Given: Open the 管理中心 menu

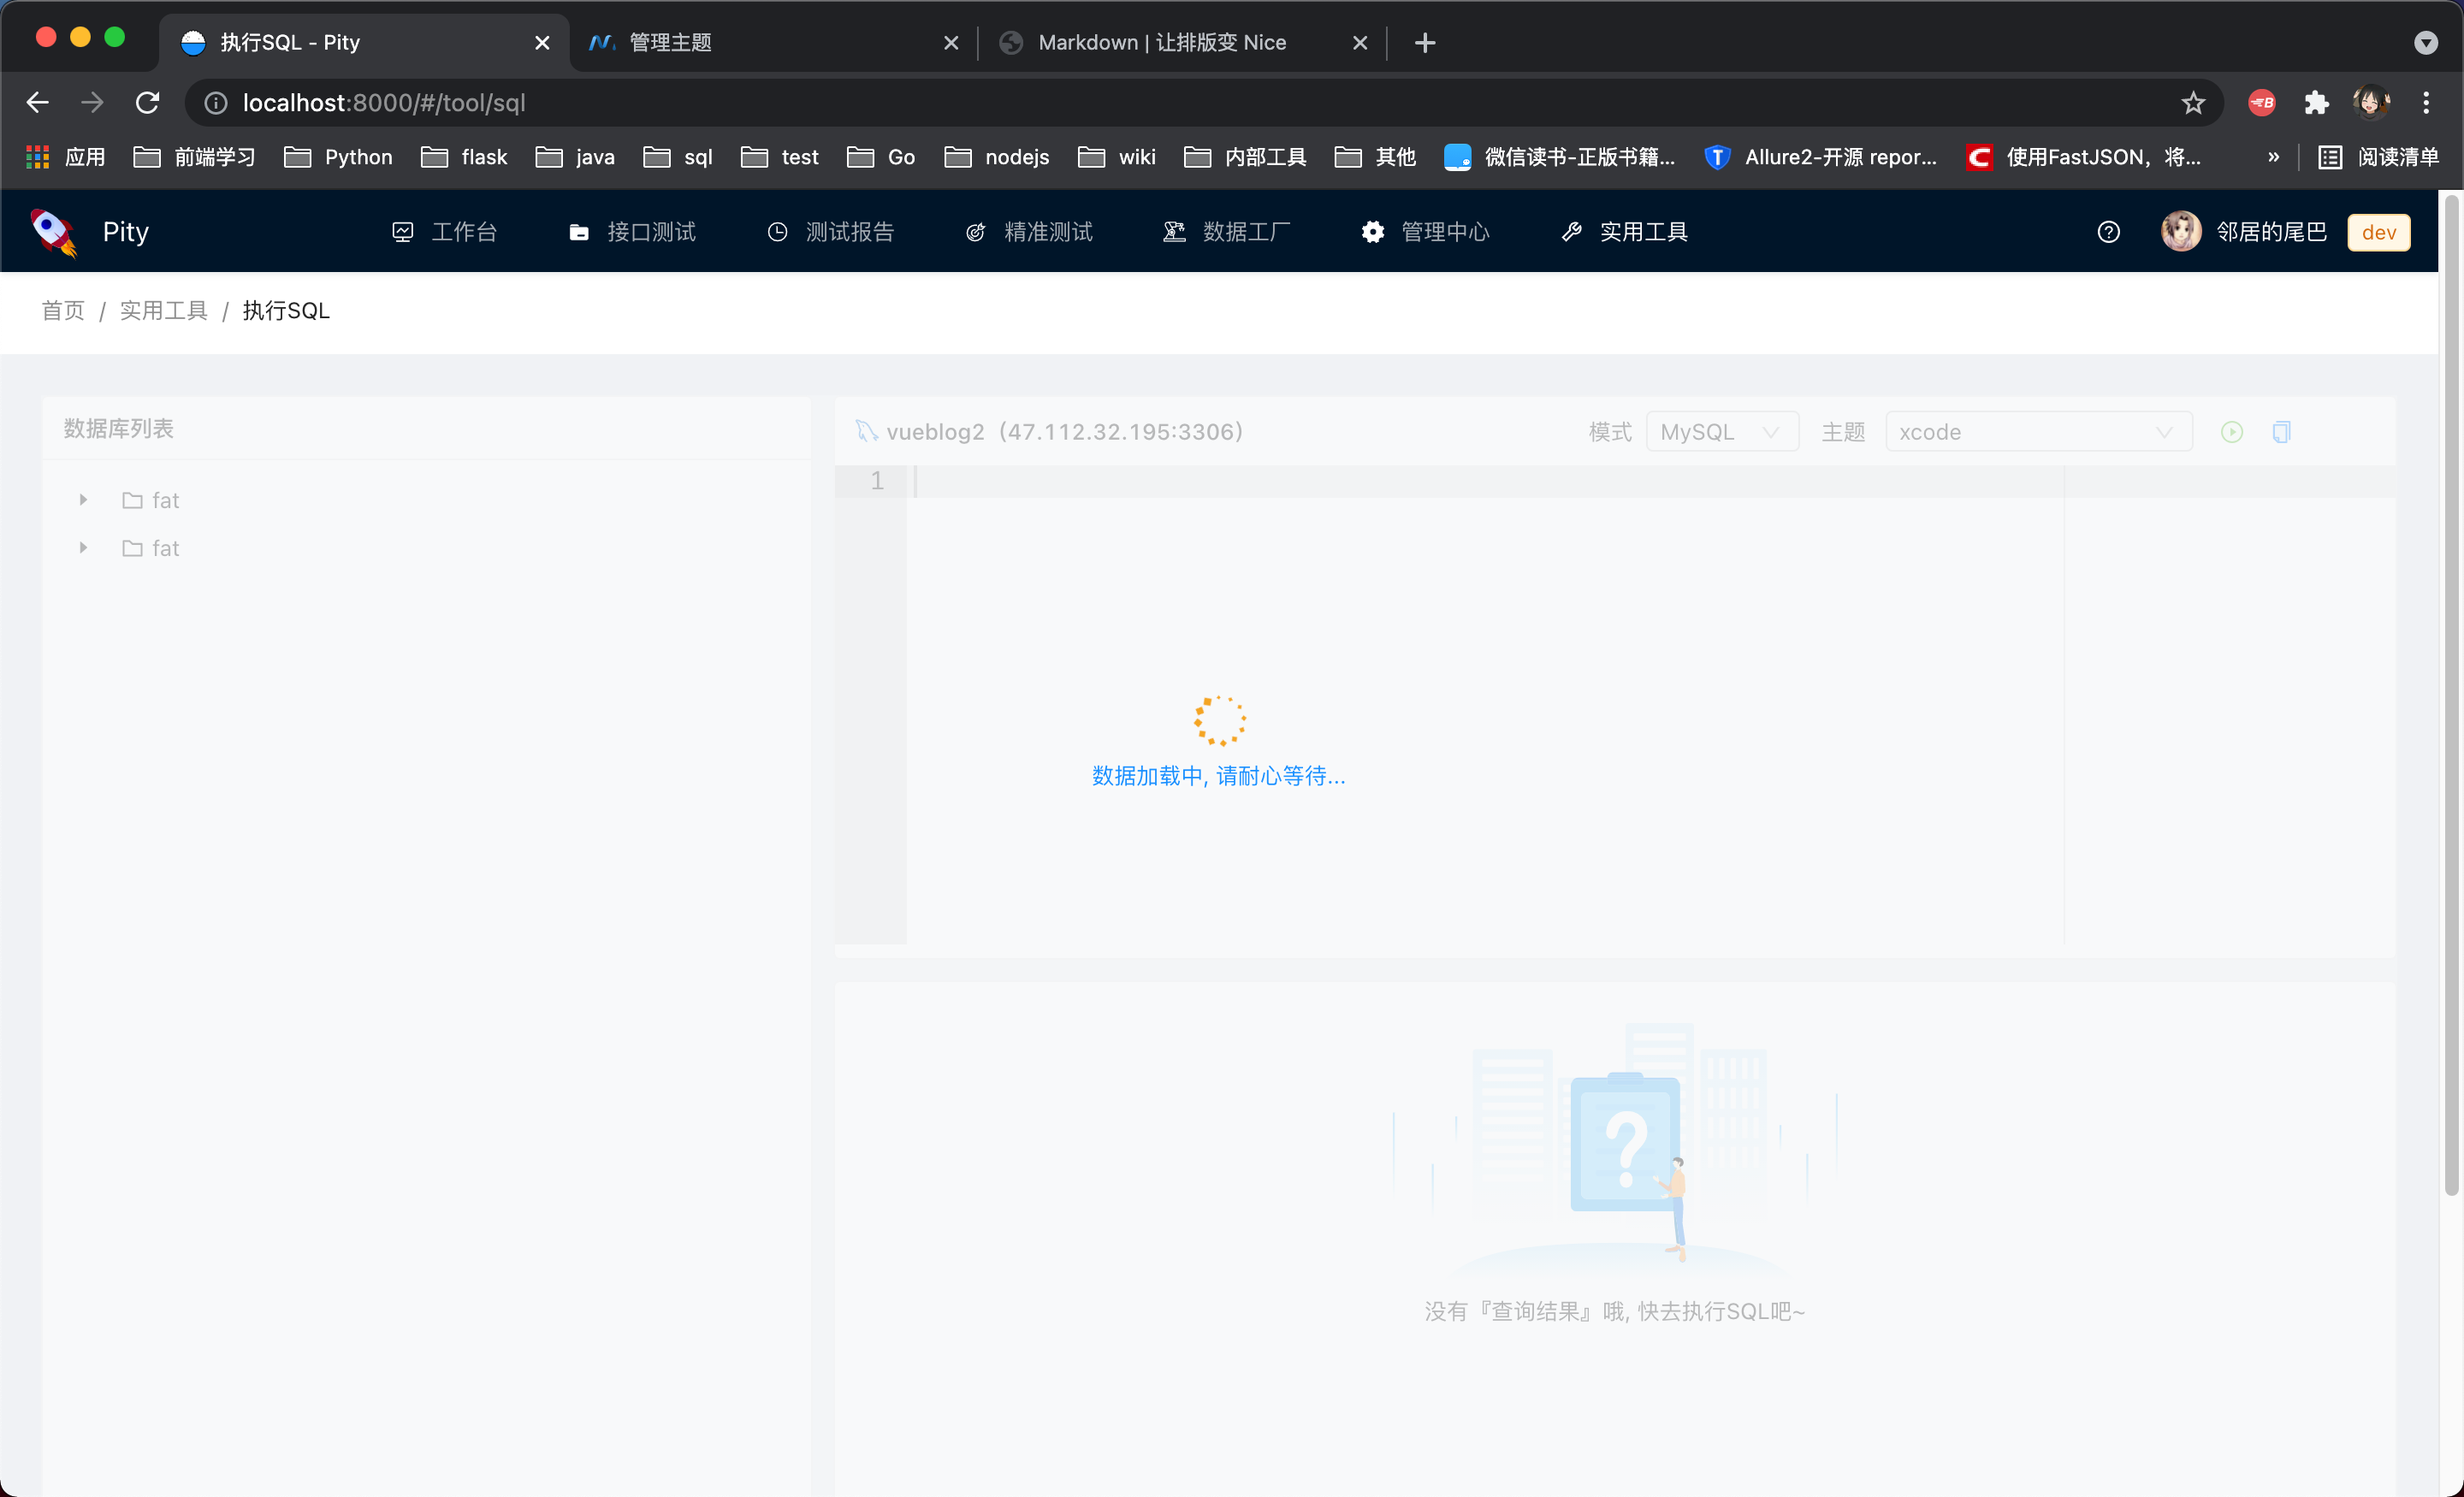Looking at the screenshot, I should (1425, 232).
